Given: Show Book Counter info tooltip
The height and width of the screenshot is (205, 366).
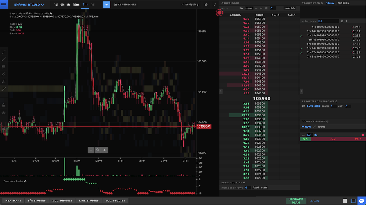Looking at the screenshot, I should (x=244, y=182).
